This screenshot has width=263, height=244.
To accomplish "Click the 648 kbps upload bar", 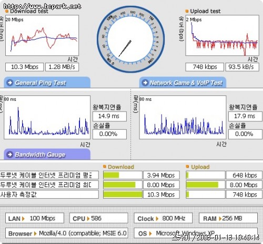I will (205, 175).
